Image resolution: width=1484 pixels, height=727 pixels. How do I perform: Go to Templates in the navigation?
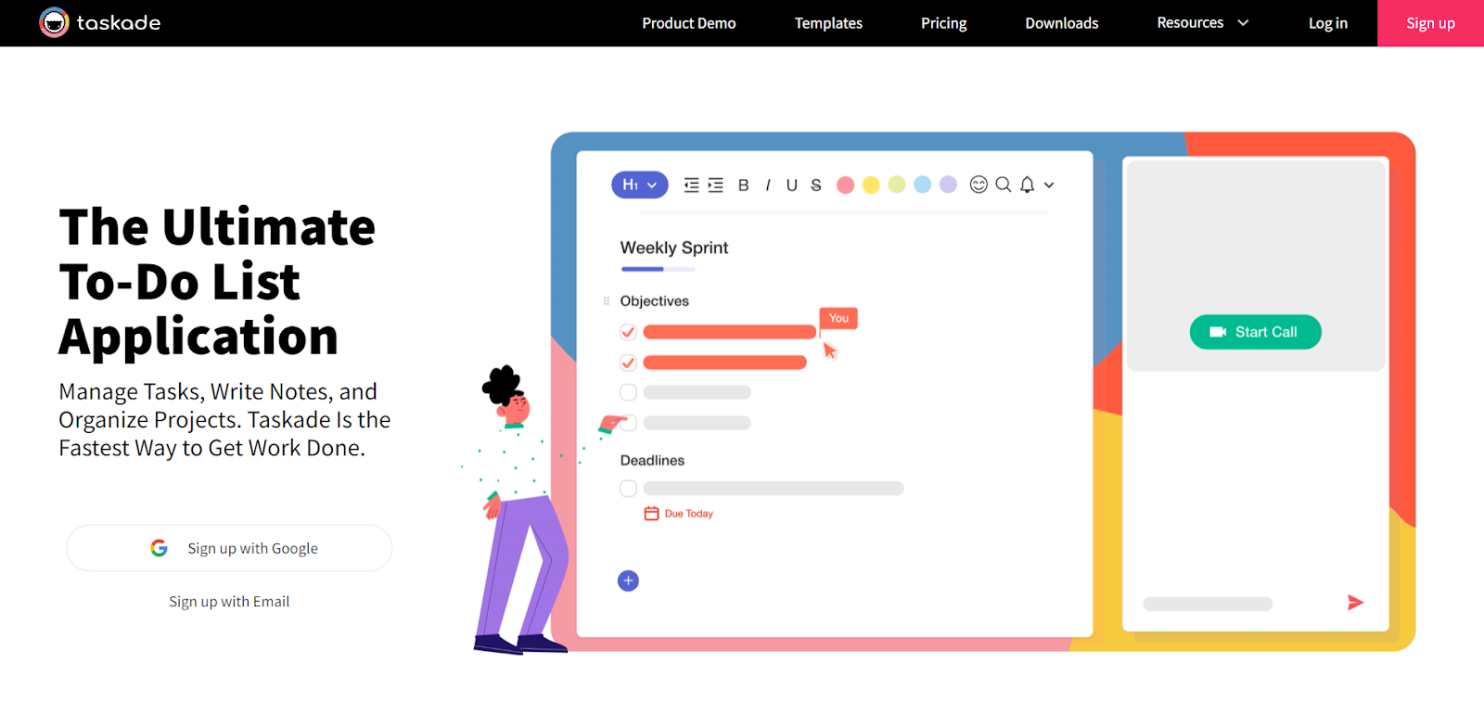(828, 23)
